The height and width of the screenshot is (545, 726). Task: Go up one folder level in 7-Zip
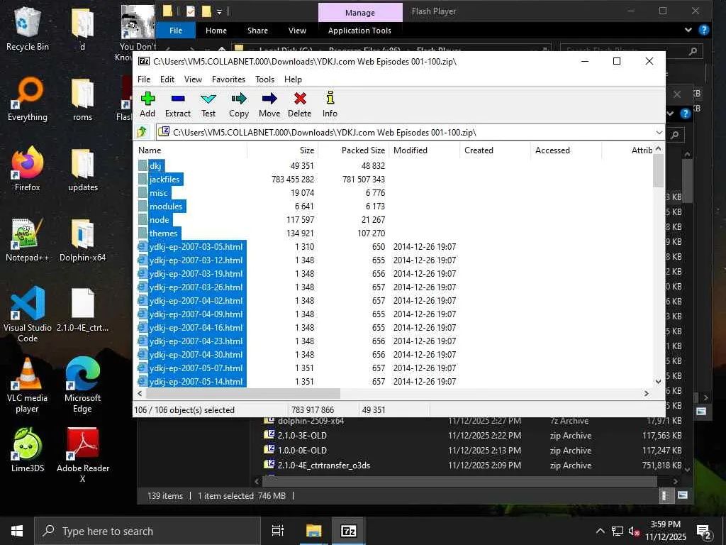(142, 132)
